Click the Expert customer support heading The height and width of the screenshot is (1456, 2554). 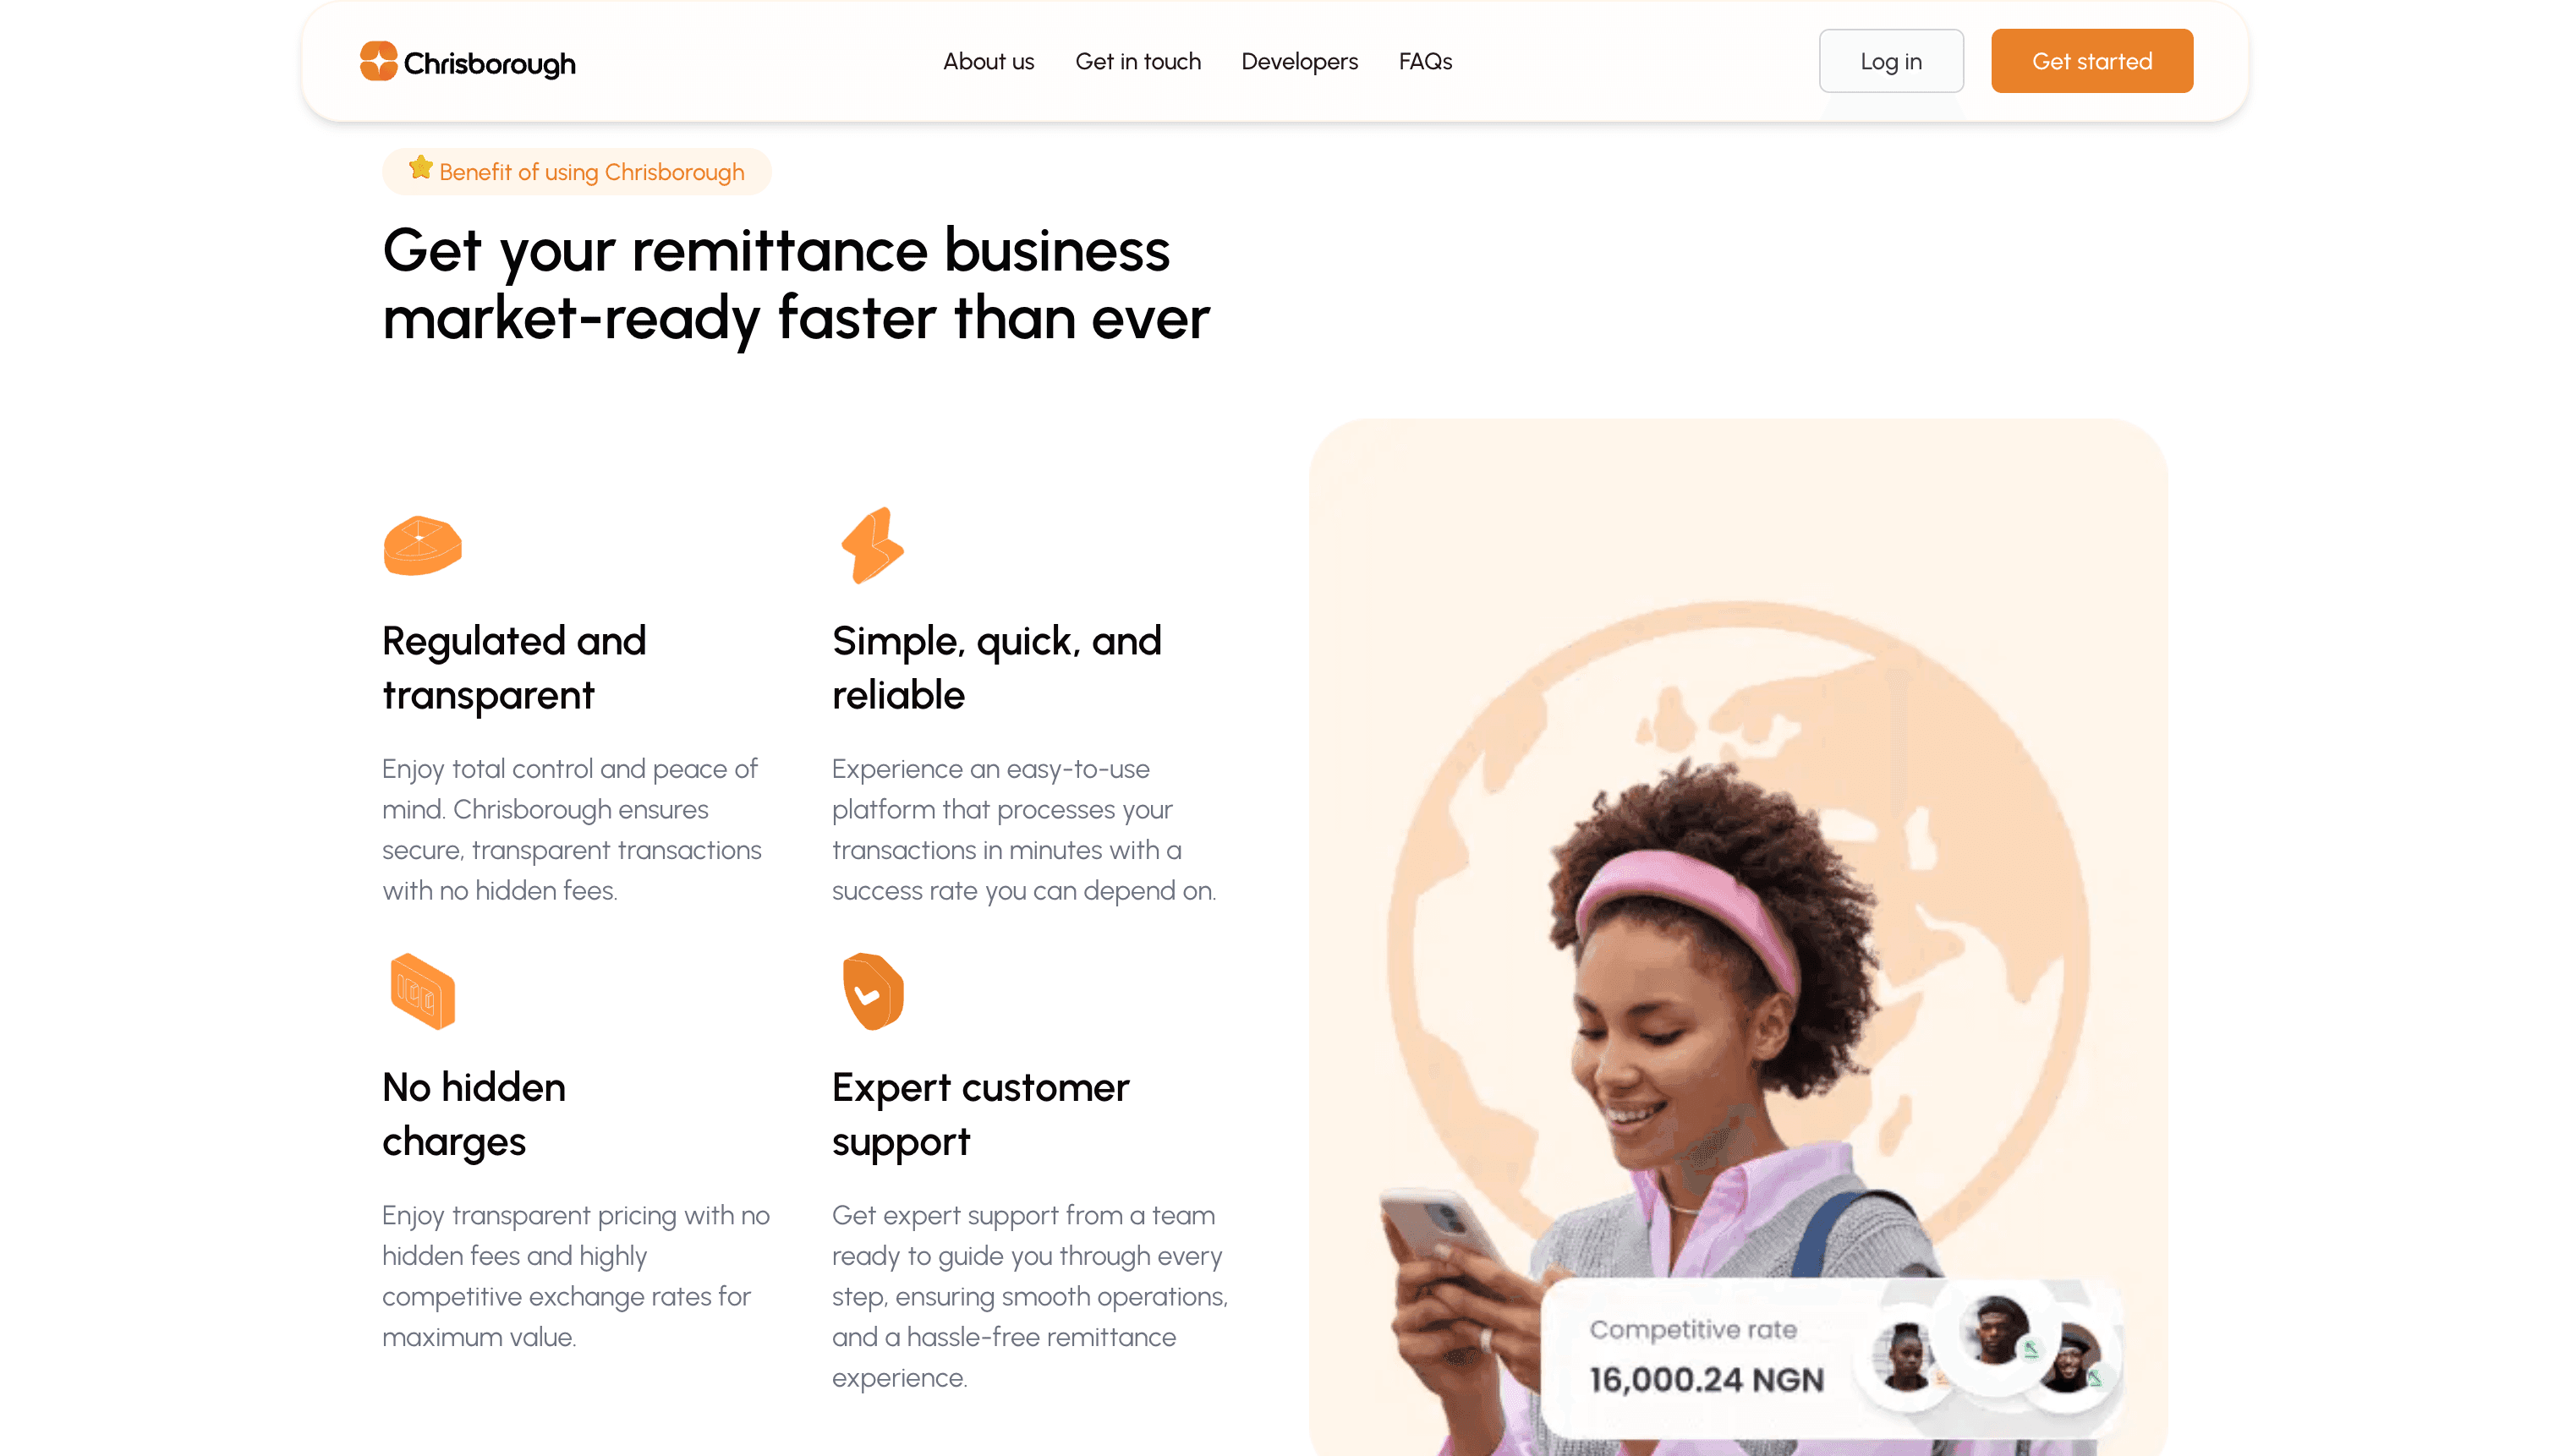(980, 1114)
